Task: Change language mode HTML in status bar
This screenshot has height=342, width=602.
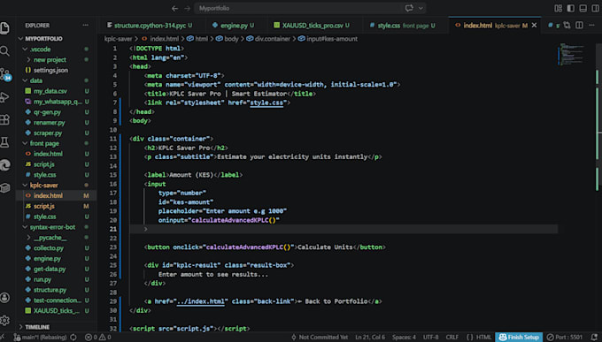Action: pos(483,338)
